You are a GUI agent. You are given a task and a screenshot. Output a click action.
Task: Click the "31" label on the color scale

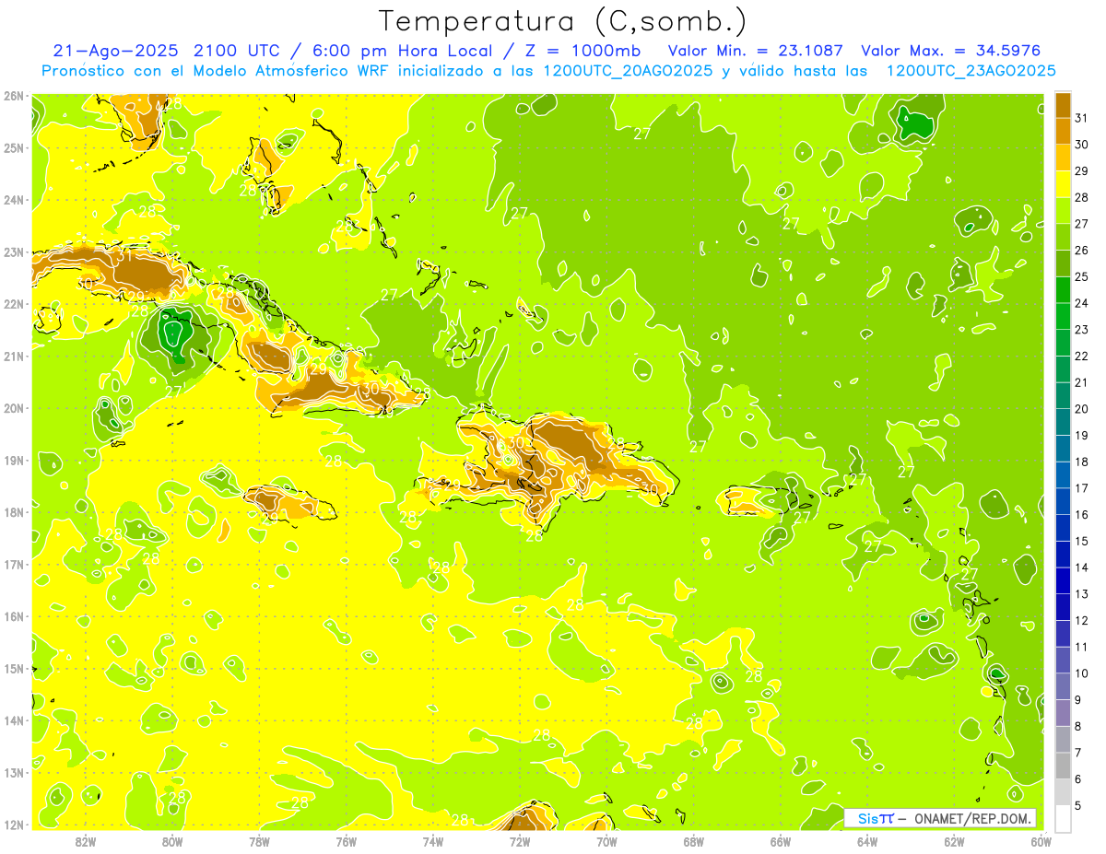[x=1082, y=118]
